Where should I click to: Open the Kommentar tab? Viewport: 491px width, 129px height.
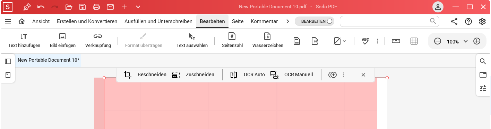264,21
